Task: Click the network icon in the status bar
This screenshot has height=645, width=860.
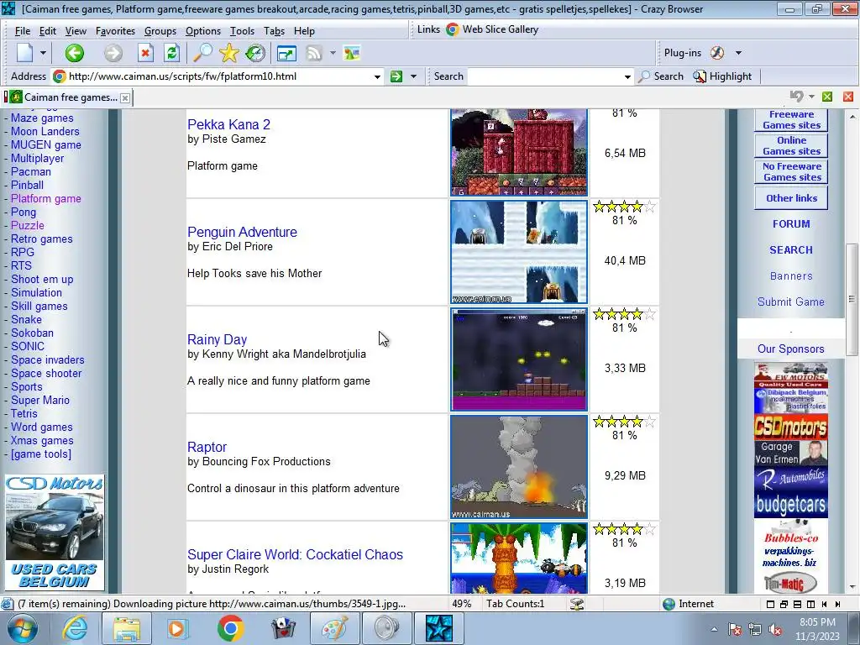Action: 576,604
